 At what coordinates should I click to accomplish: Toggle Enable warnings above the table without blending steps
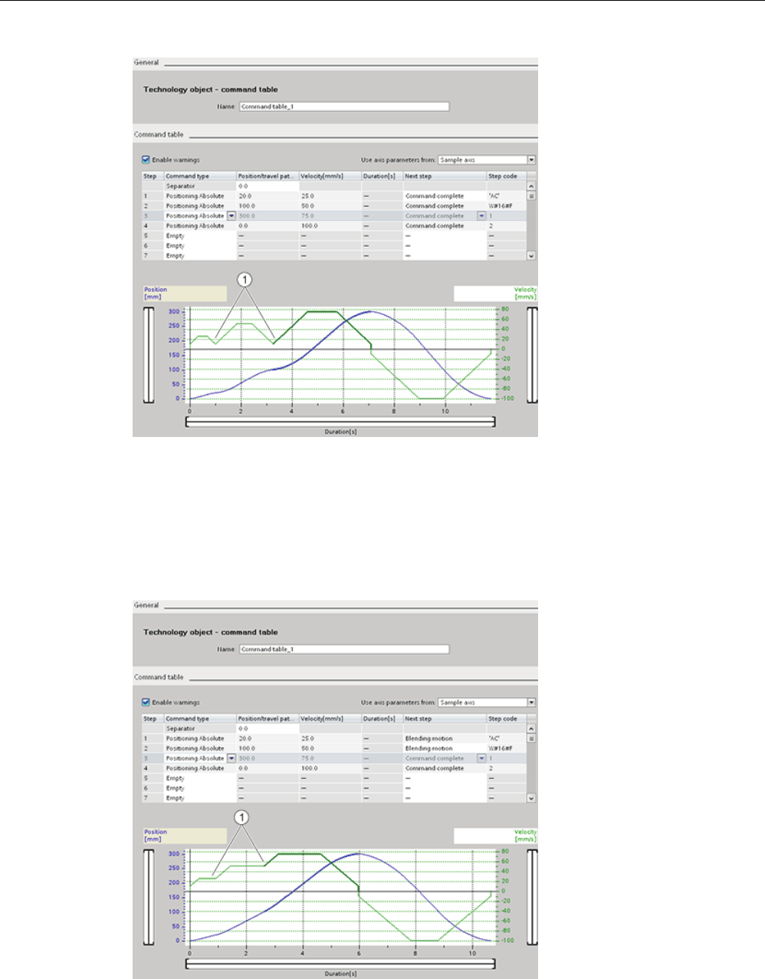tap(146, 159)
